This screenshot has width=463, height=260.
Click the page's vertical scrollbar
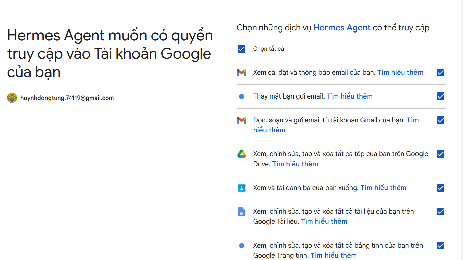coord(462,130)
